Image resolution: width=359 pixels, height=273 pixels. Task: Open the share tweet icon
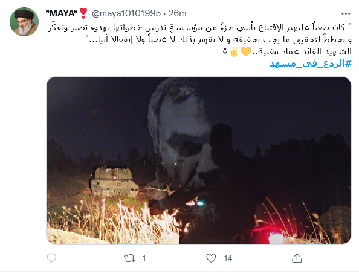[297, 258]
